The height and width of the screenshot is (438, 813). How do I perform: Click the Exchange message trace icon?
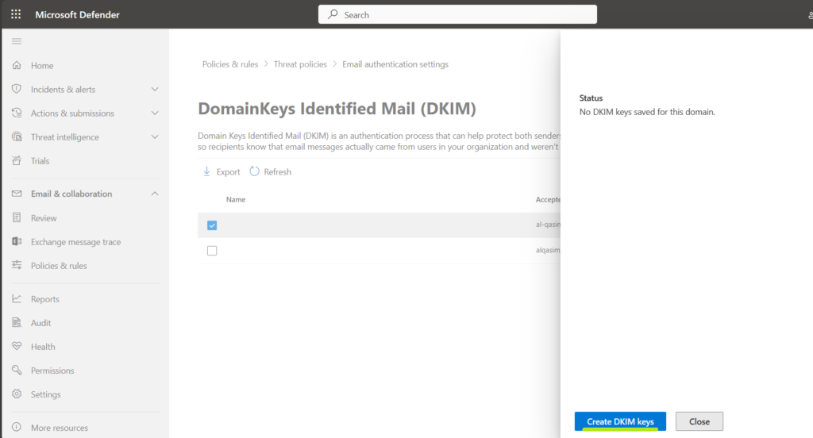tap(17, 241)
